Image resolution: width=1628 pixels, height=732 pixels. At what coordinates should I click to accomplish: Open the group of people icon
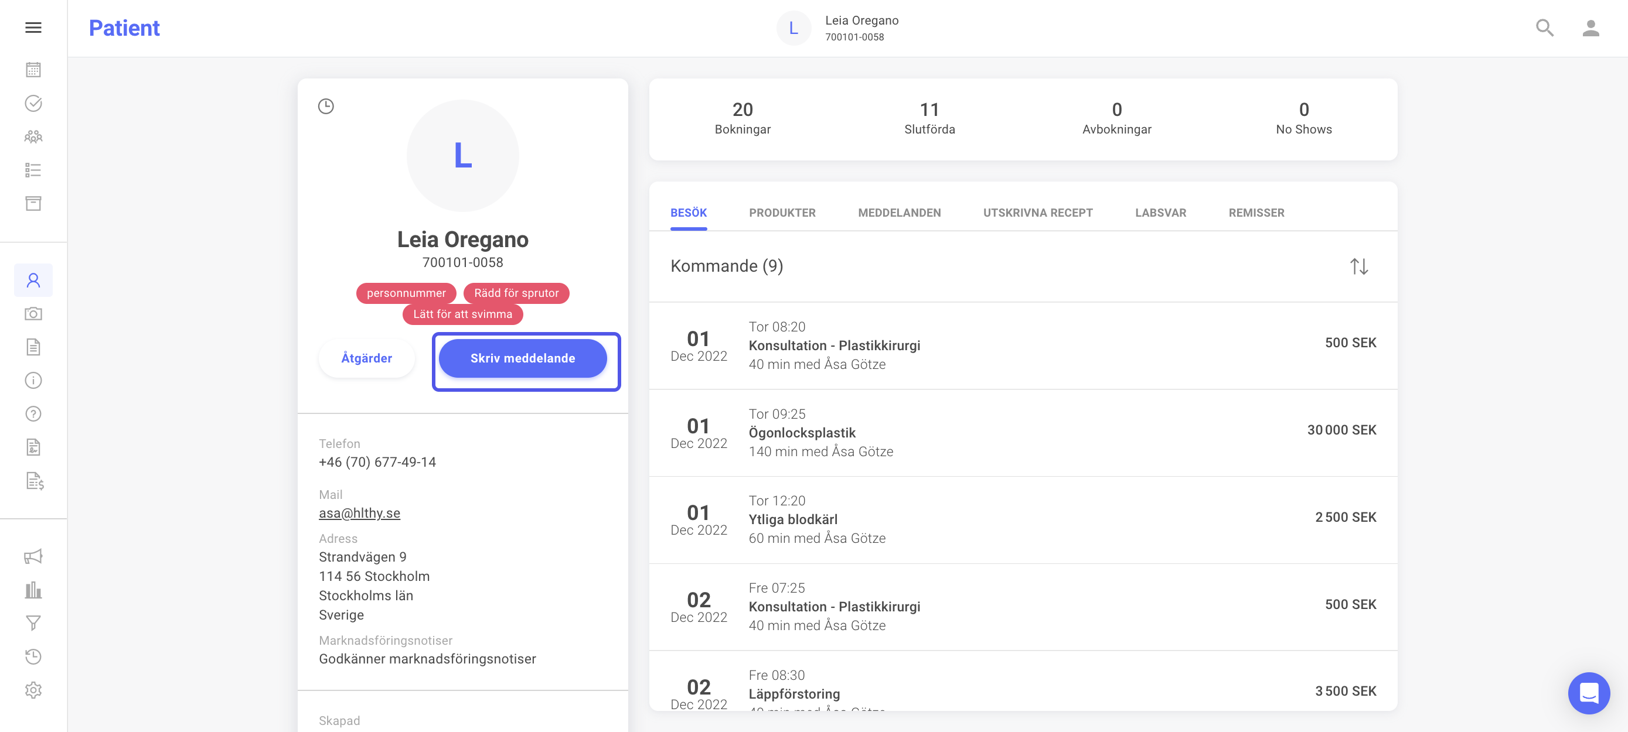(x=33, y=136)
